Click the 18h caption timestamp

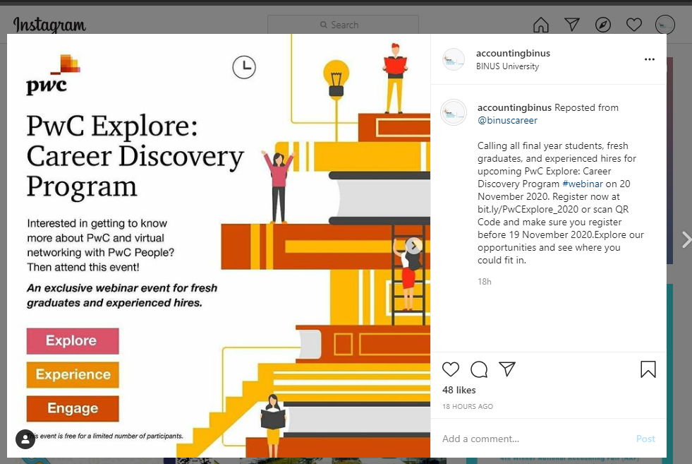point(484,282)
